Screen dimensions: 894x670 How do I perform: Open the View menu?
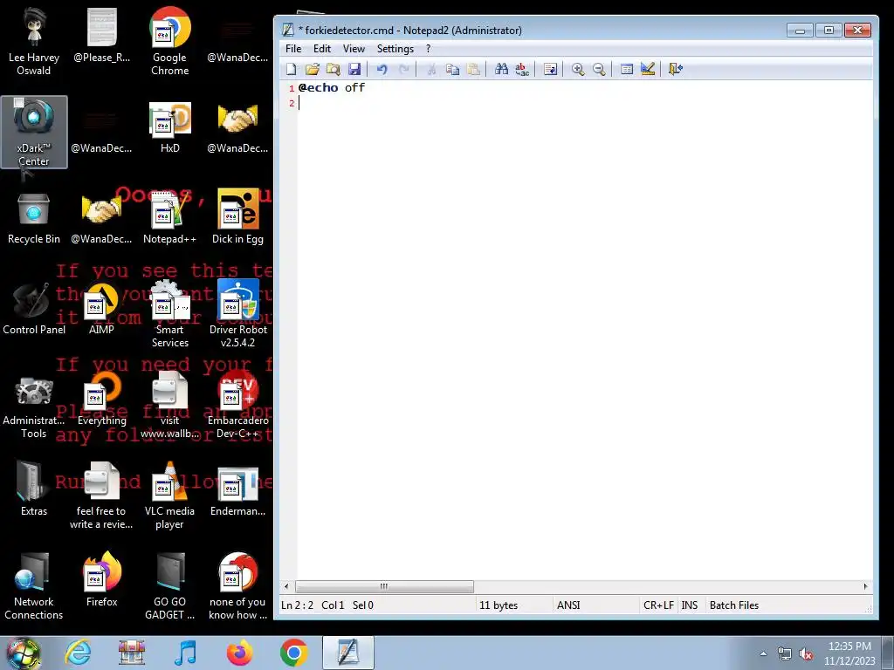(354, 49)
